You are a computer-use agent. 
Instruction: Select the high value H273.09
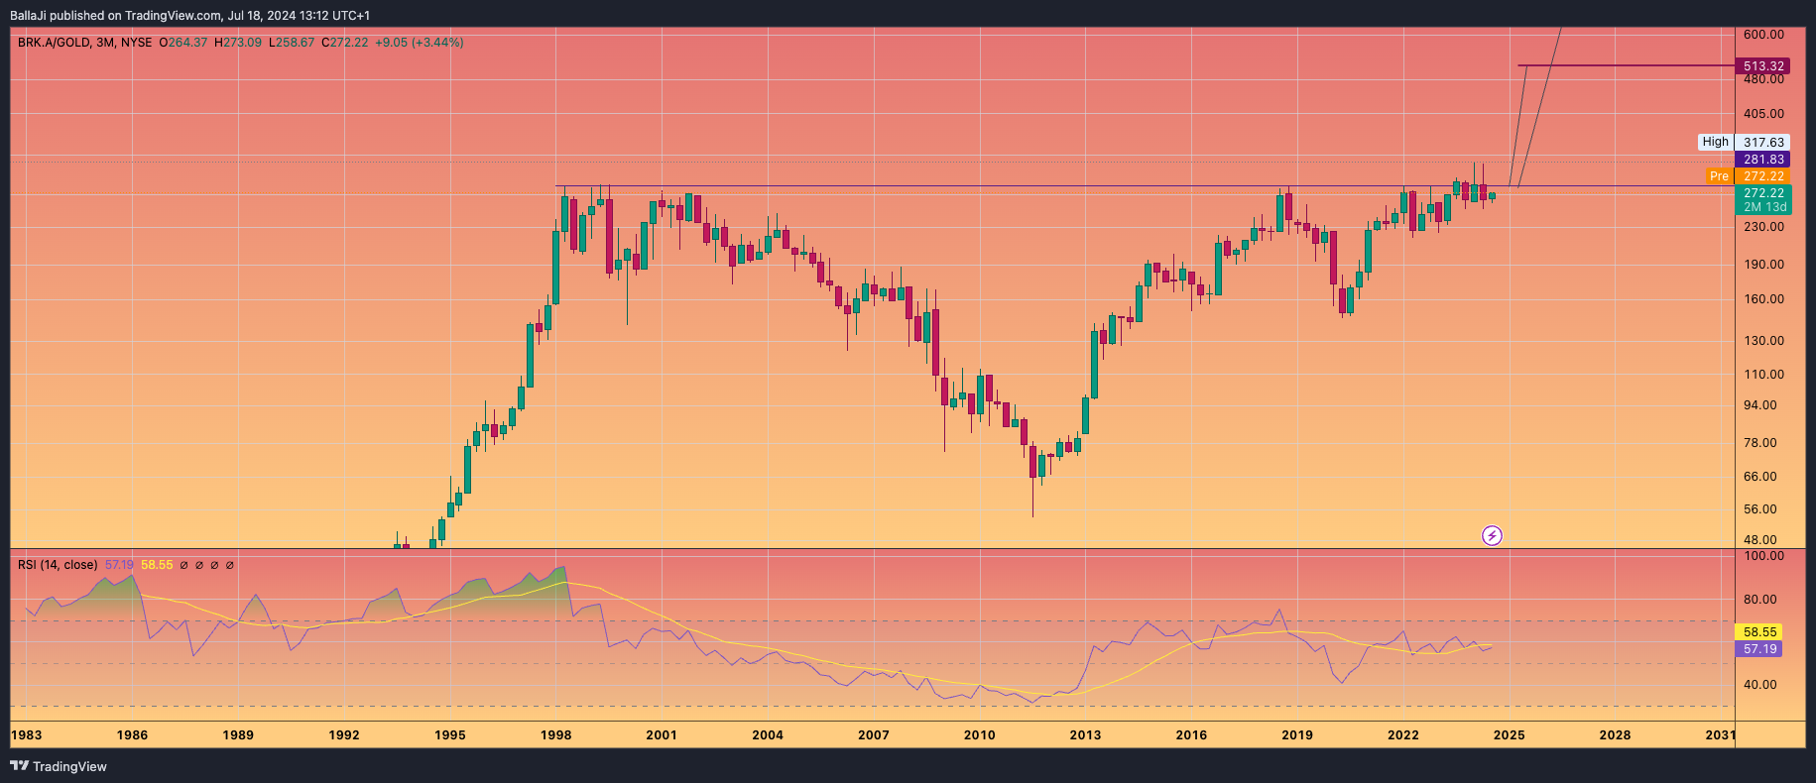pos(238,43)
